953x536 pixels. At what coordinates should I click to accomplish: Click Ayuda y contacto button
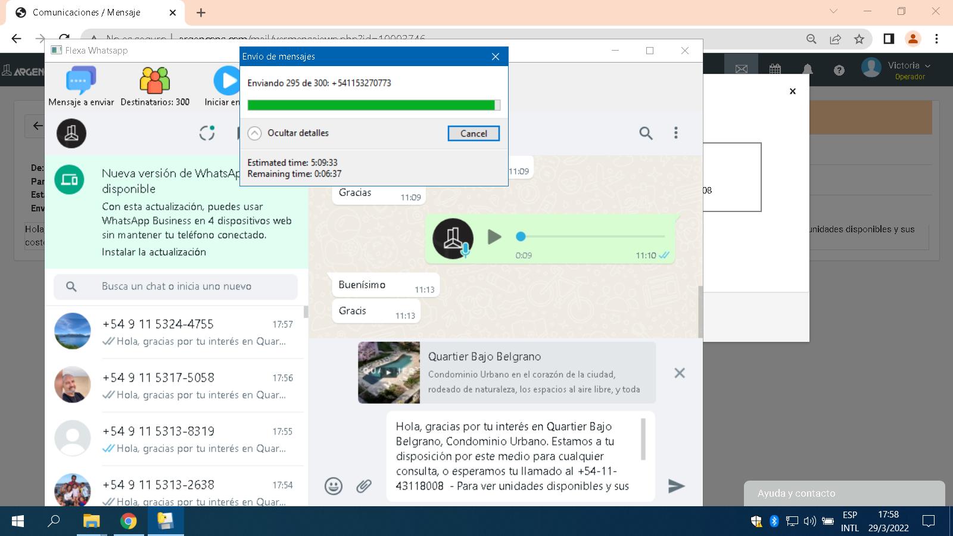[x=844, y=494]
